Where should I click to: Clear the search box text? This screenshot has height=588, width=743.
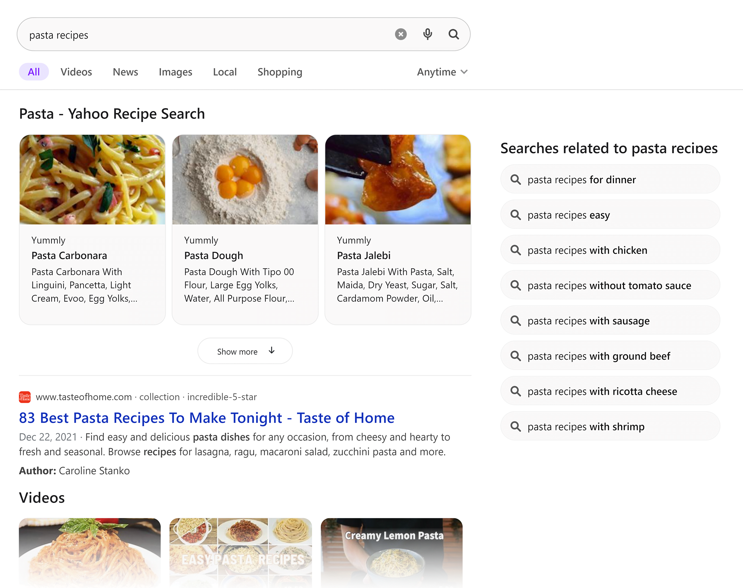tap(401, 34)
